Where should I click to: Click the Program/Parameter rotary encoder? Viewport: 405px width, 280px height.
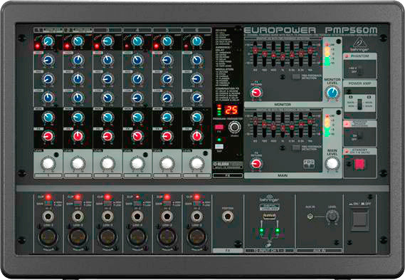tap(234, 127)
